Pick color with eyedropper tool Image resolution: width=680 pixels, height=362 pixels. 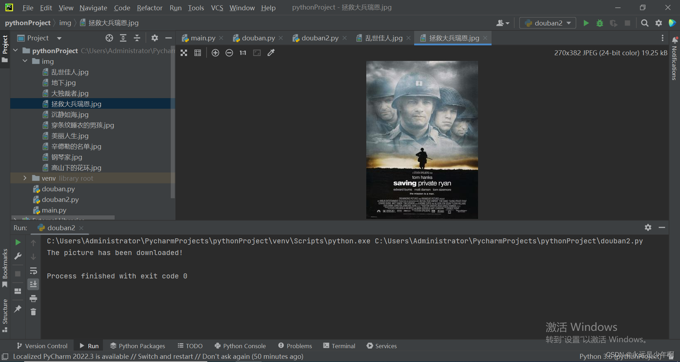click(x=271, y=53)
